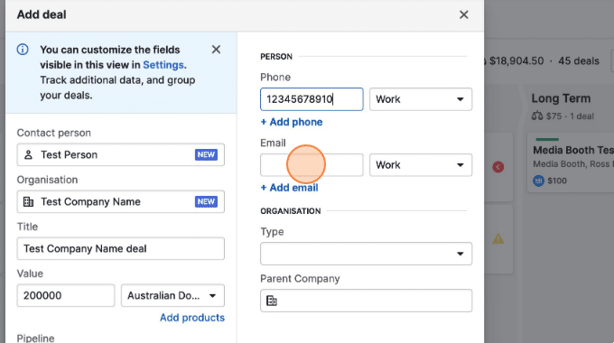
Task: Click the Parent Company field
Action: (366, 301)
